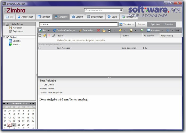The width and height of the screenshot is (186, 133).
Task: Click the tag column header icon
Action: (45, 36)
